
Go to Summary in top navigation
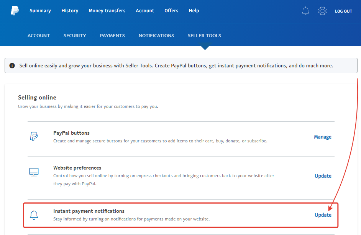[40, 11]
